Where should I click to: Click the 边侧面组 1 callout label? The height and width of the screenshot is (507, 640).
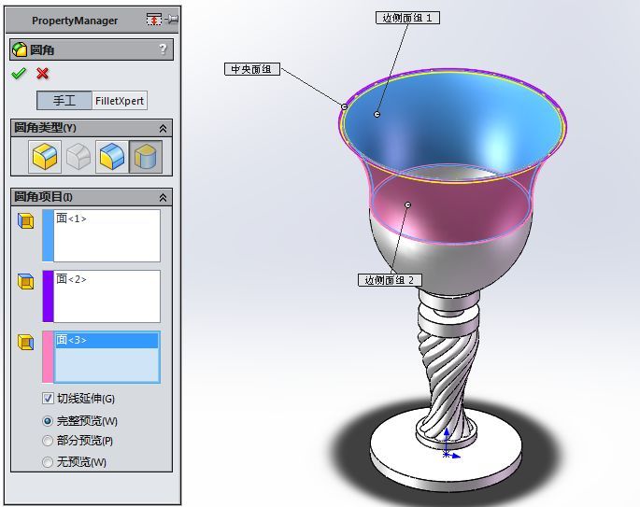pyautogui.click(x=407, y=18)
